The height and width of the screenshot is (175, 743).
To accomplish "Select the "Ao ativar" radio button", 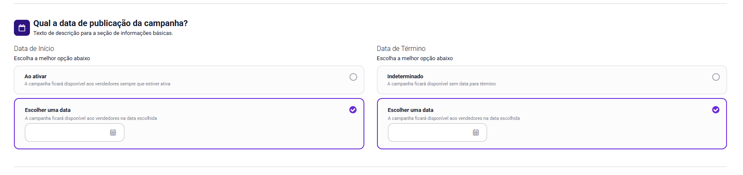I will 353,77.
